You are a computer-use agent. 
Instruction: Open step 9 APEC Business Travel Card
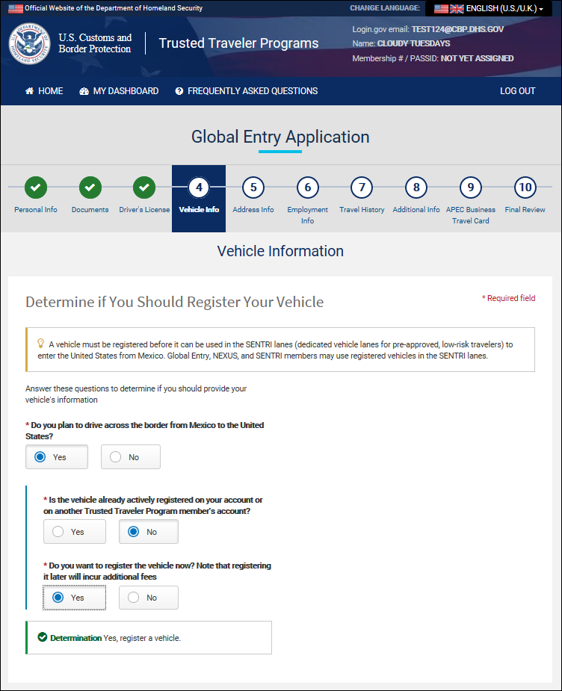(x=470, y=187)
